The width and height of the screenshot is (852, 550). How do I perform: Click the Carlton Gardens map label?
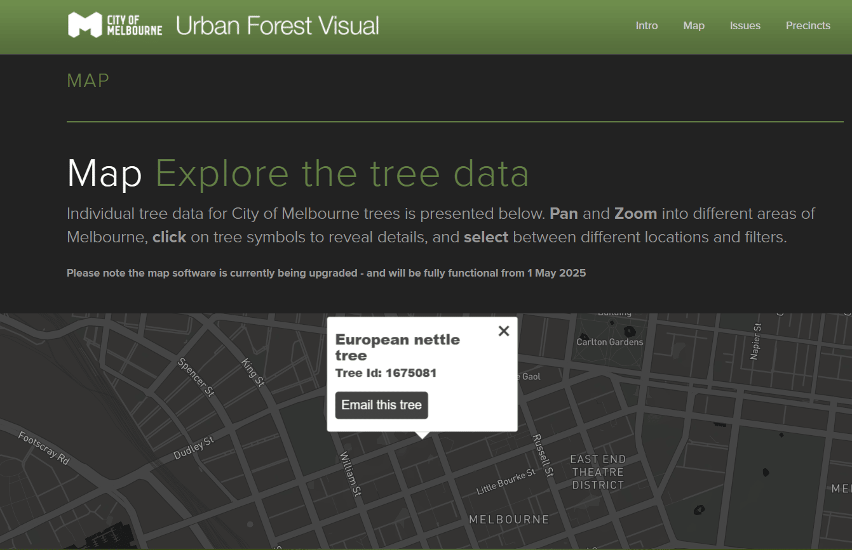coord(610,342)
